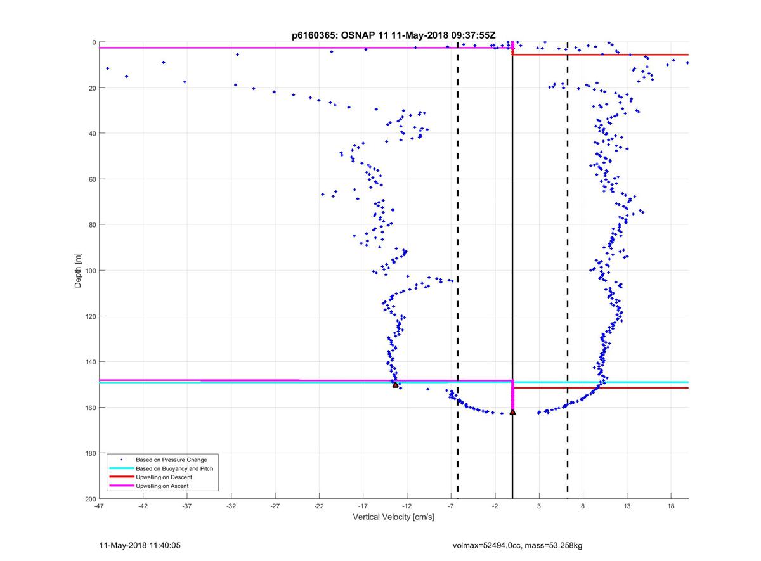Click x-axis tick label -42
Viewport: 761px width, 561px height.
(143, 506)
